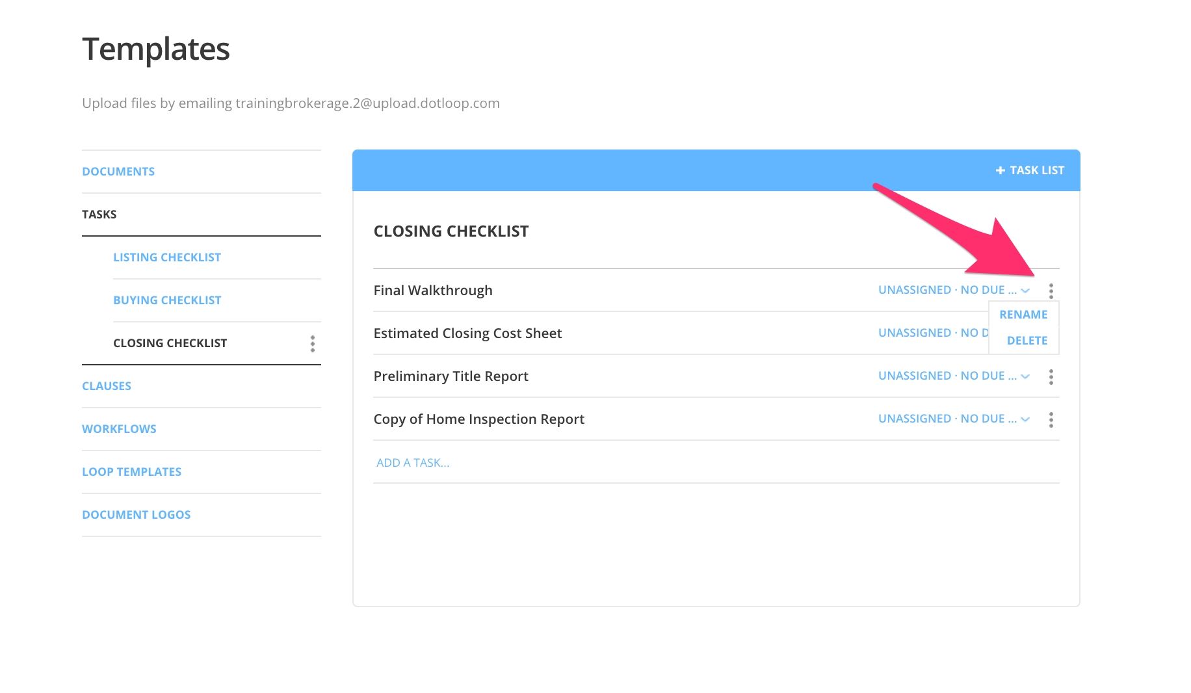Open the CLAUSES templates section
This screenshot has height=693, width=1191.
(x=106, y=386)
